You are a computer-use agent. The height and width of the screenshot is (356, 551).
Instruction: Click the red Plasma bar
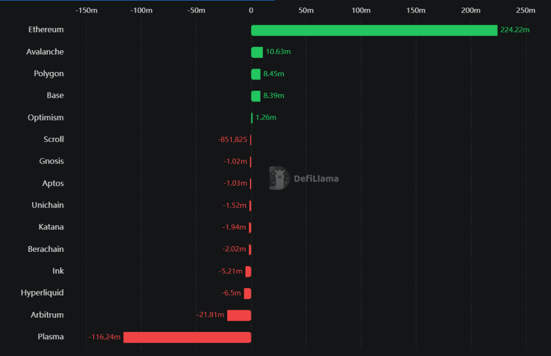point(187,337)
